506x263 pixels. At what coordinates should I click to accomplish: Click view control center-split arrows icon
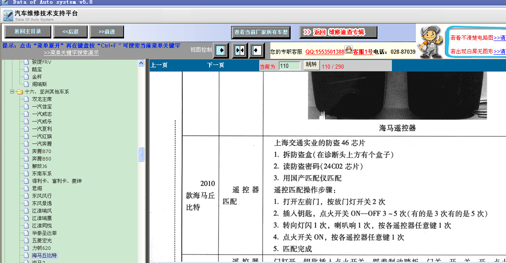tap(240, 50)
